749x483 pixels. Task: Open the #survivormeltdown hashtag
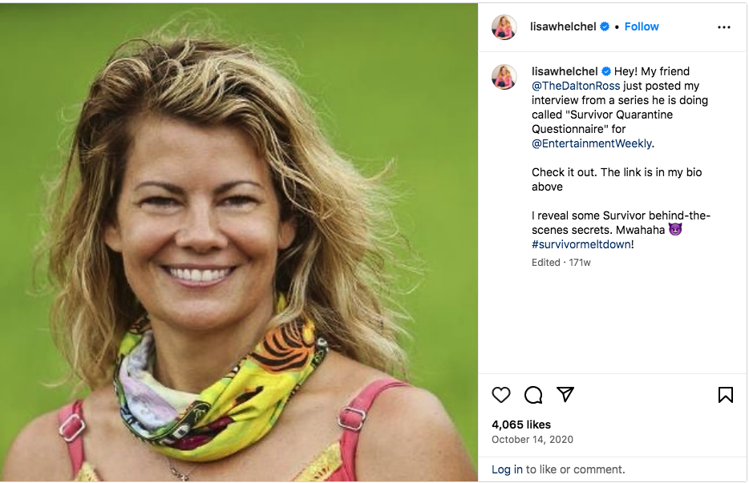[581, 244]
